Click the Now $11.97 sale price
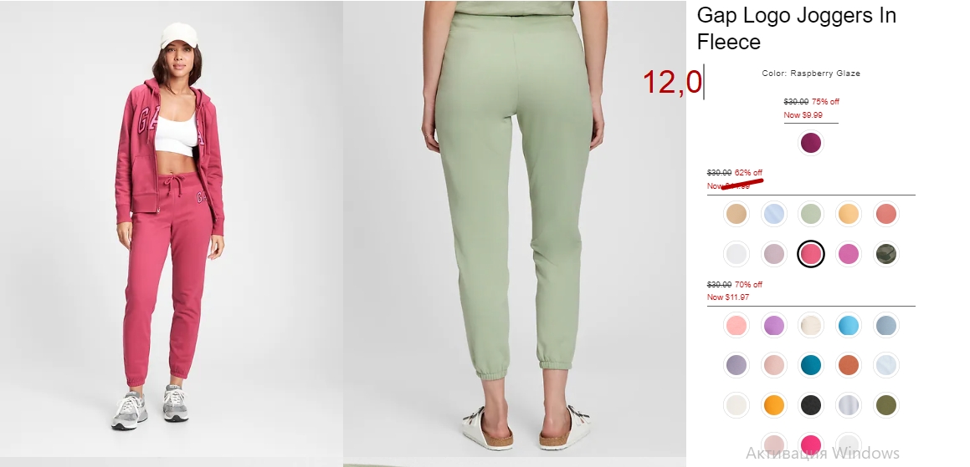 tap(728, 297)
